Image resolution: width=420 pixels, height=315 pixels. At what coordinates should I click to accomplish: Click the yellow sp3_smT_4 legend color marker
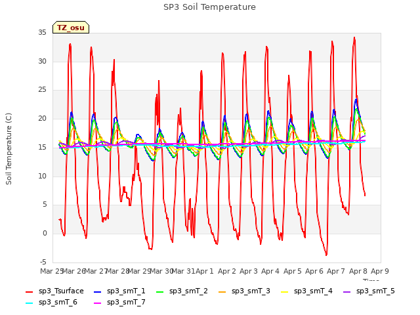tap(284, 292)
